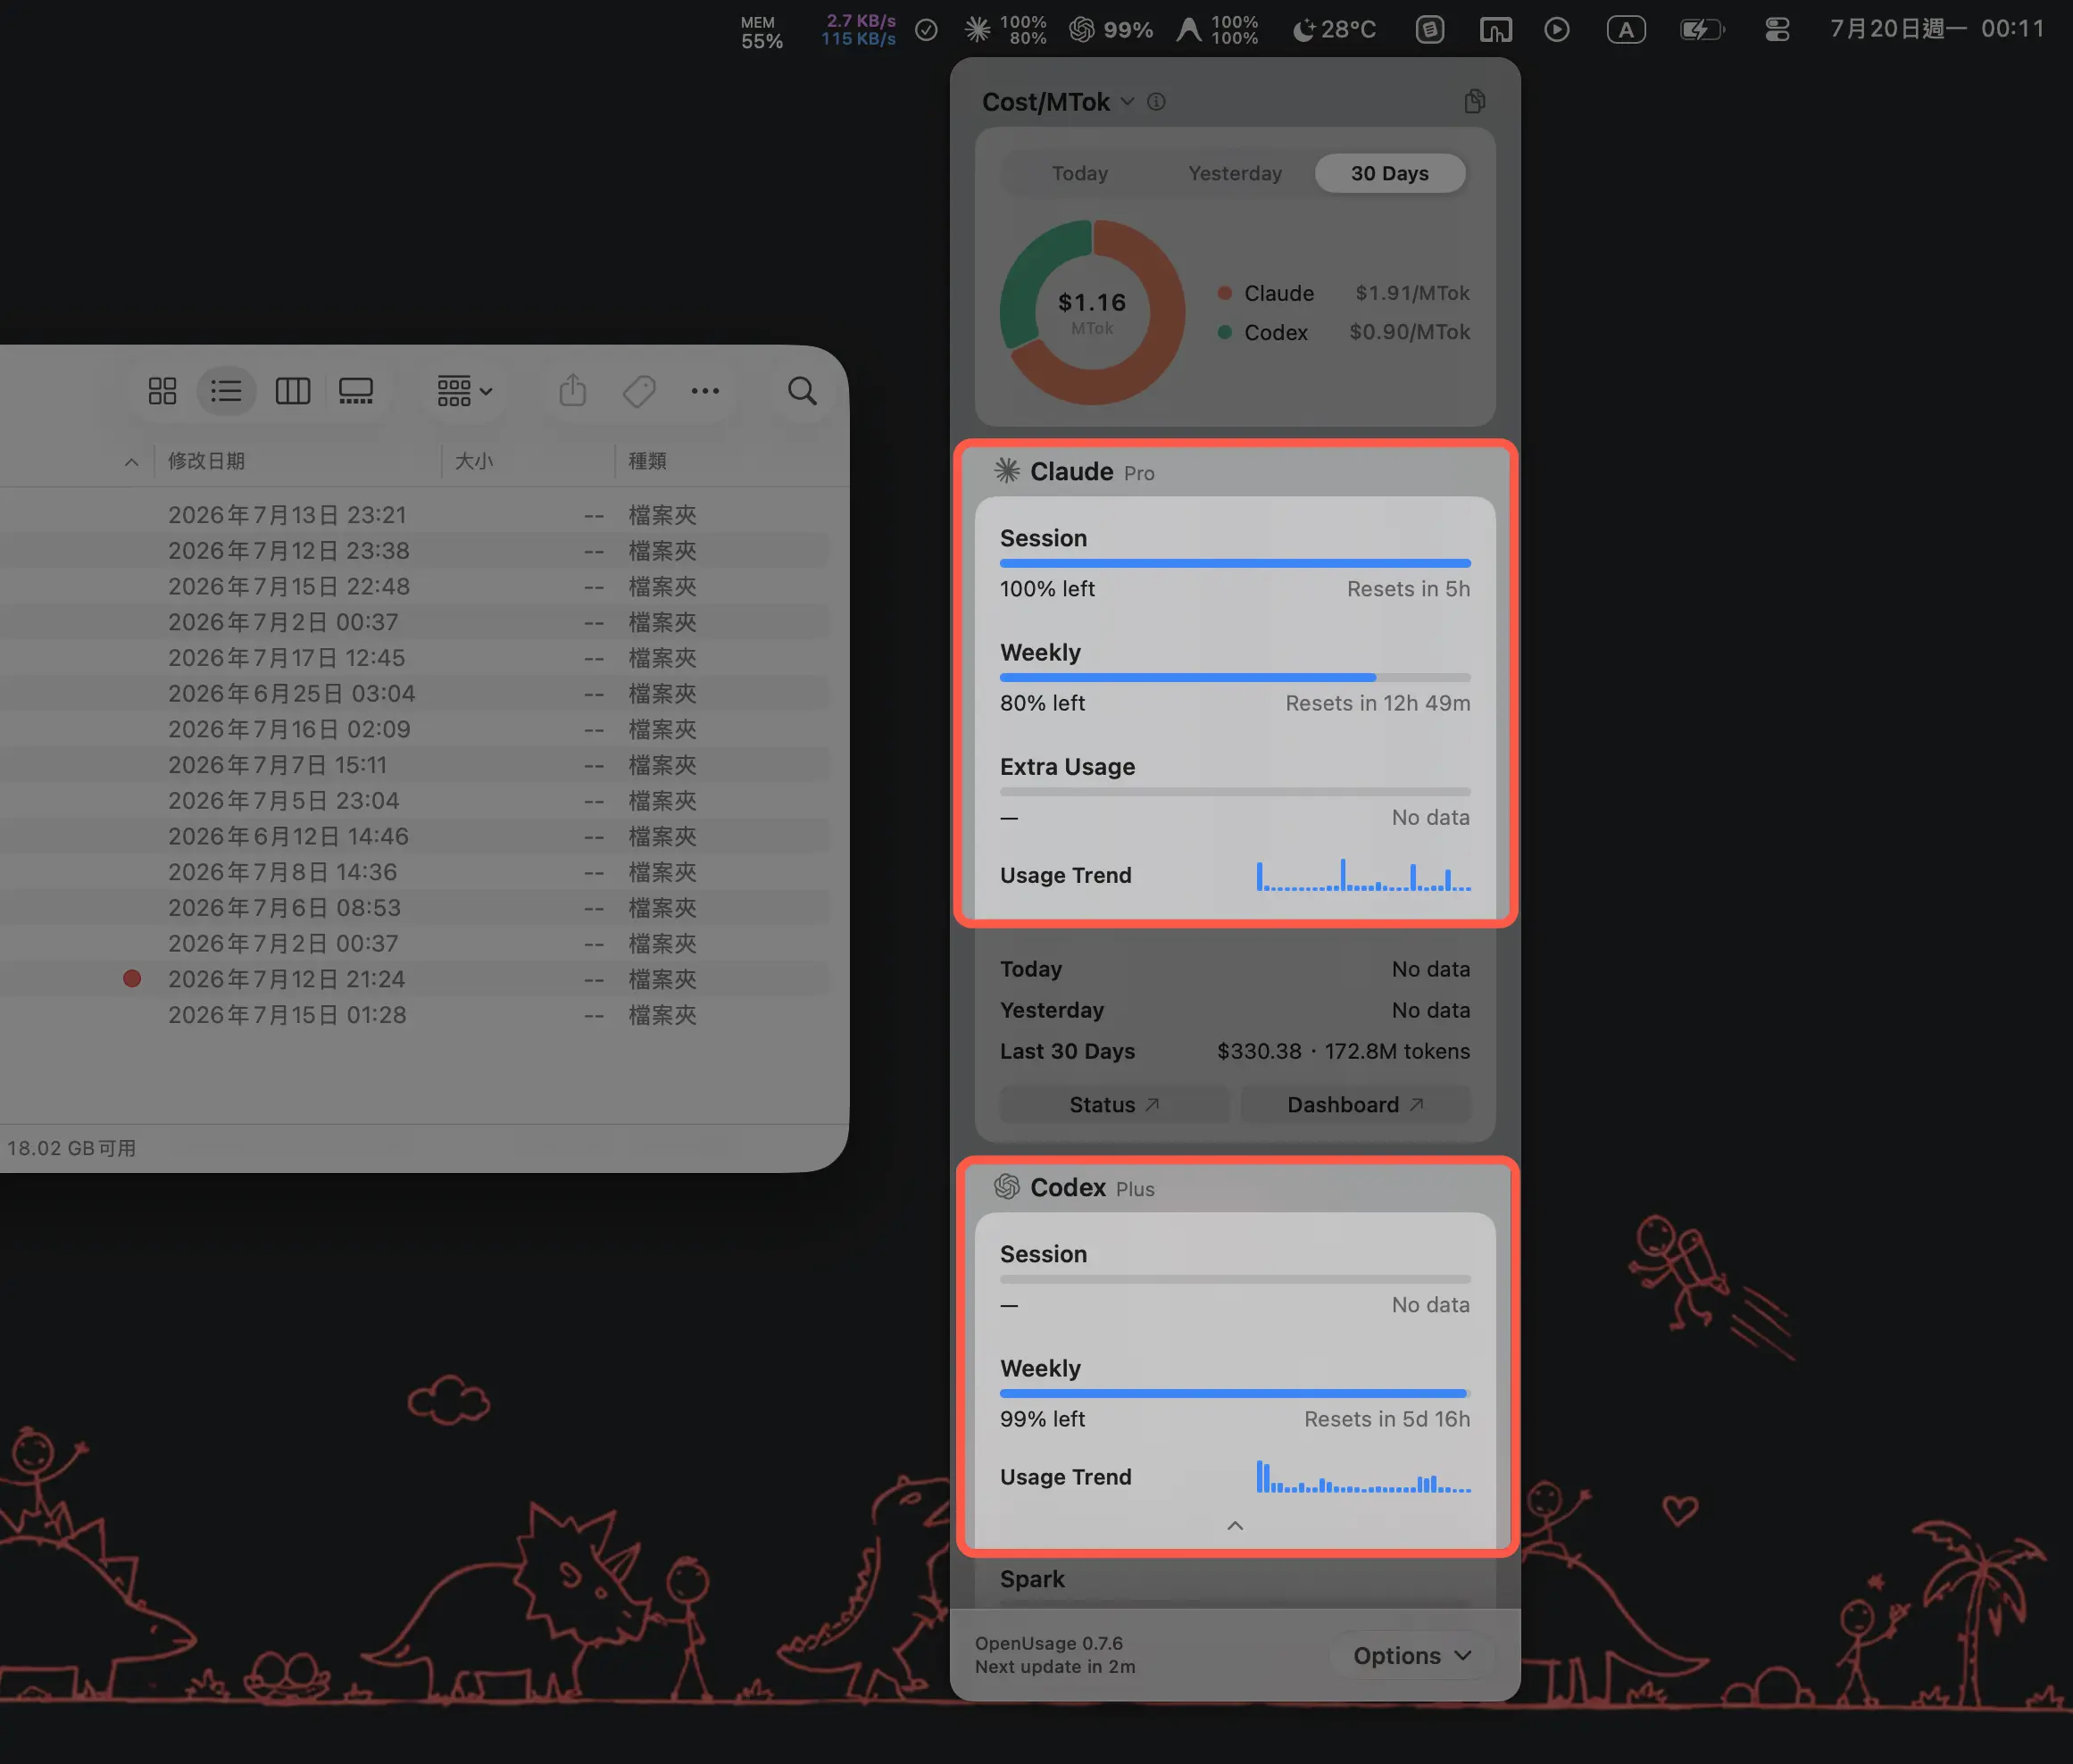
Task: Click the Finder search magnifier
Action: (802, 391)
